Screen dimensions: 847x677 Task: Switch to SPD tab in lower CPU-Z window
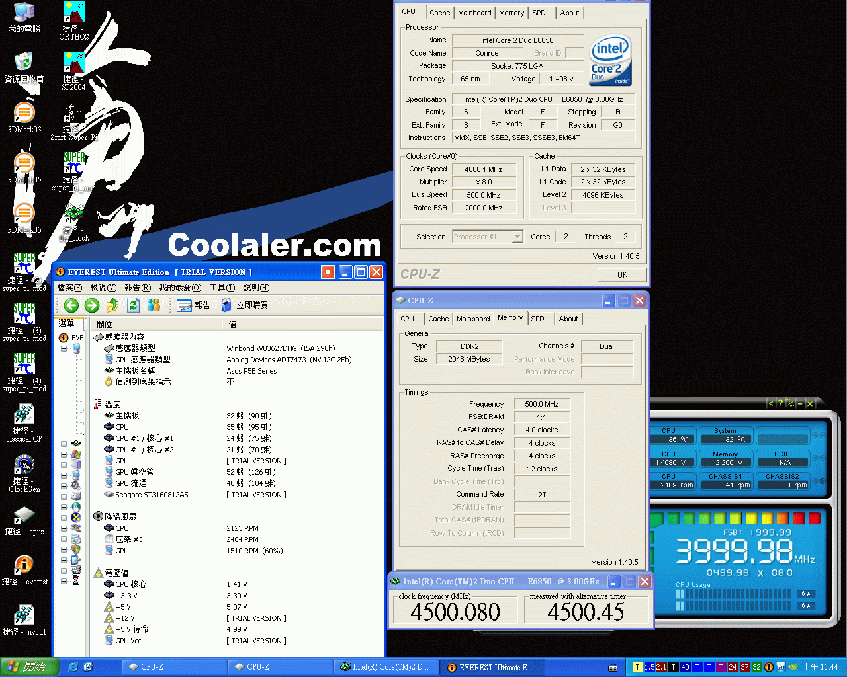pos(538,319)
